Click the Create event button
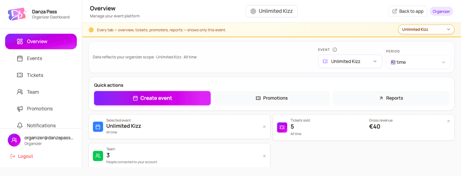Image resolution: width=461 pixels, height=176 pixels. [x=152, y=98]
